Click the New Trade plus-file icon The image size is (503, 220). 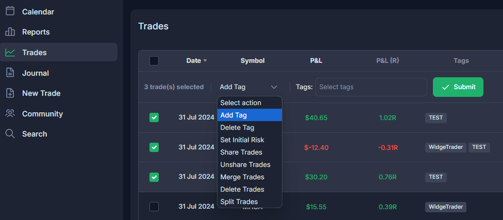pos(10,93)
